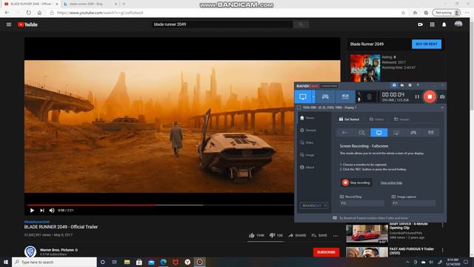This screenshot has width=474, height=267.
Task: Select Game Recording mode in Bandicam top bar
Action: point(325,97)
